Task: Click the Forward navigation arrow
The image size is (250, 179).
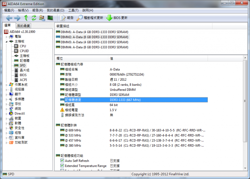Action: tap(17, 18)
